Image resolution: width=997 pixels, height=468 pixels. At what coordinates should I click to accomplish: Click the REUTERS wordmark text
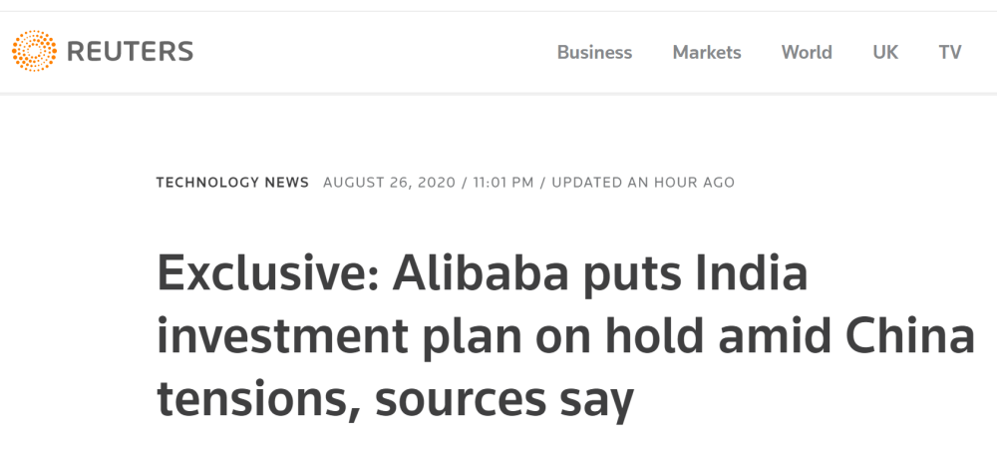[x=131, y=52]
